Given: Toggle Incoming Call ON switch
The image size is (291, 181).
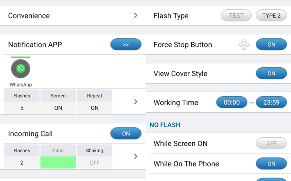Looking at the screenshot, I should click(x=126, y=133).
